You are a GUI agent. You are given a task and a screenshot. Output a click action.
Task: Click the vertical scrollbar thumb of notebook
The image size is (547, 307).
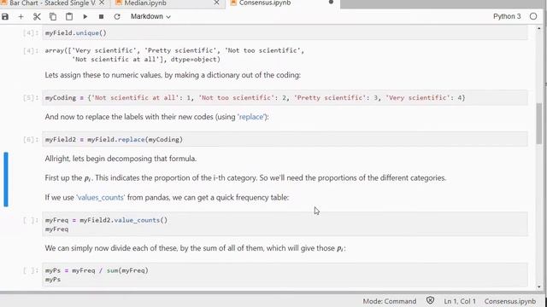point(539,124)
